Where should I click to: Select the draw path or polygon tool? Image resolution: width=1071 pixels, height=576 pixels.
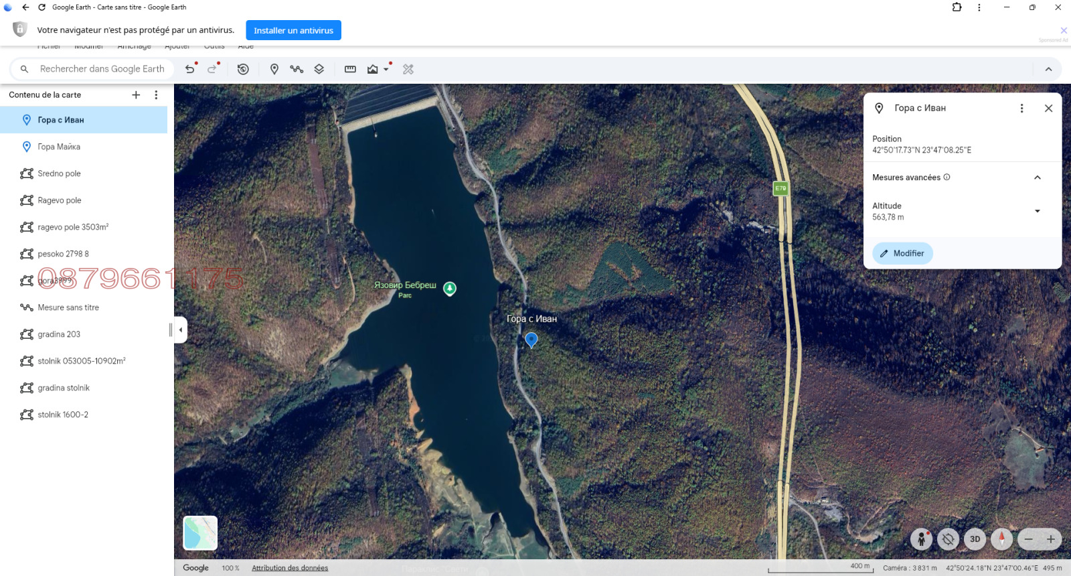pos(297,69)
